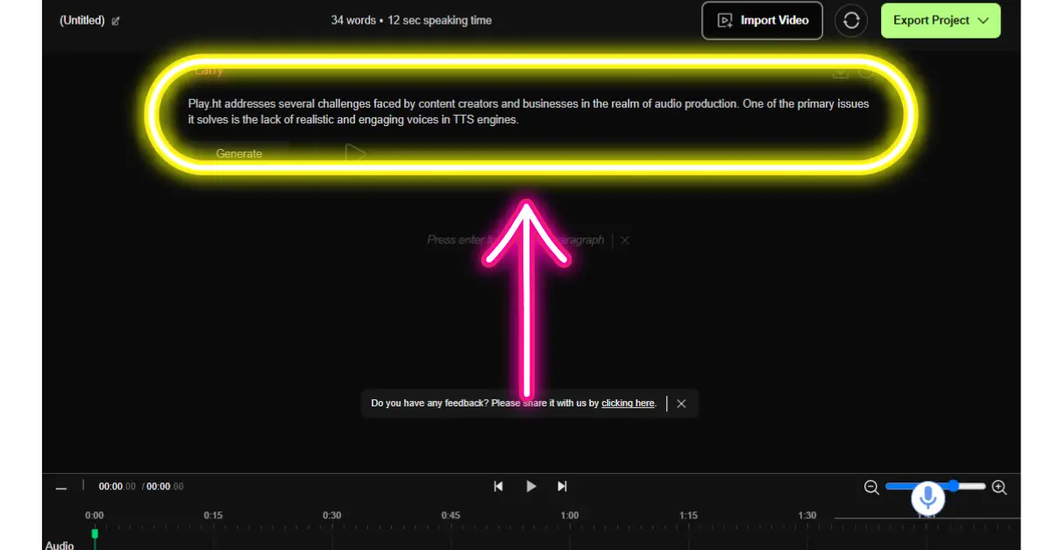
Task: Download the audio for Larry's paragraph
Action: 841,74
